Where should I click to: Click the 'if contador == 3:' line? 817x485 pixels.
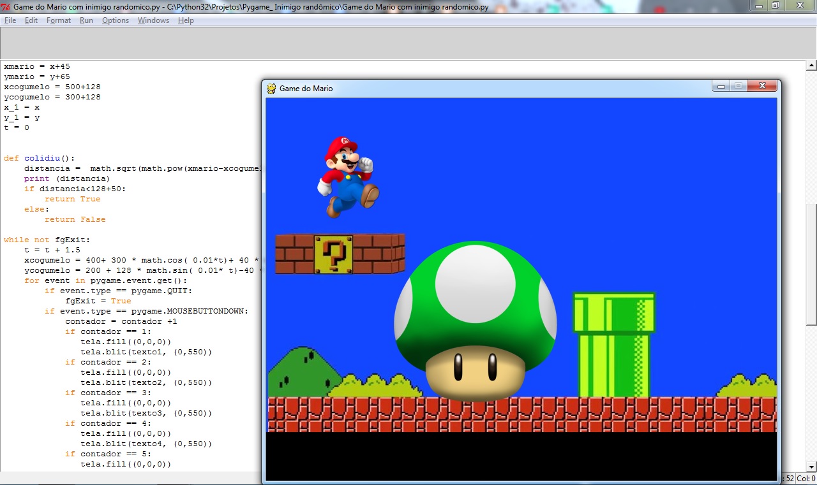109,393
